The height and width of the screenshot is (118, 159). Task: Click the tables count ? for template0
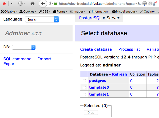coord(158,87)
